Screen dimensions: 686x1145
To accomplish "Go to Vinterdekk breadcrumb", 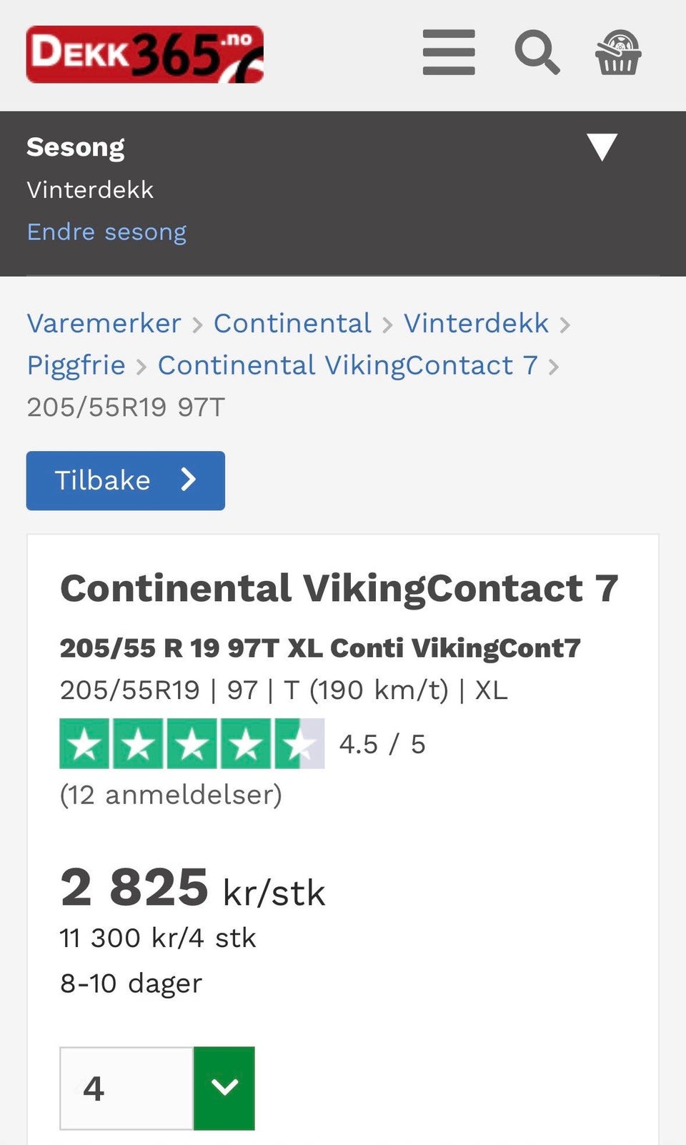I will click(476, 323).
